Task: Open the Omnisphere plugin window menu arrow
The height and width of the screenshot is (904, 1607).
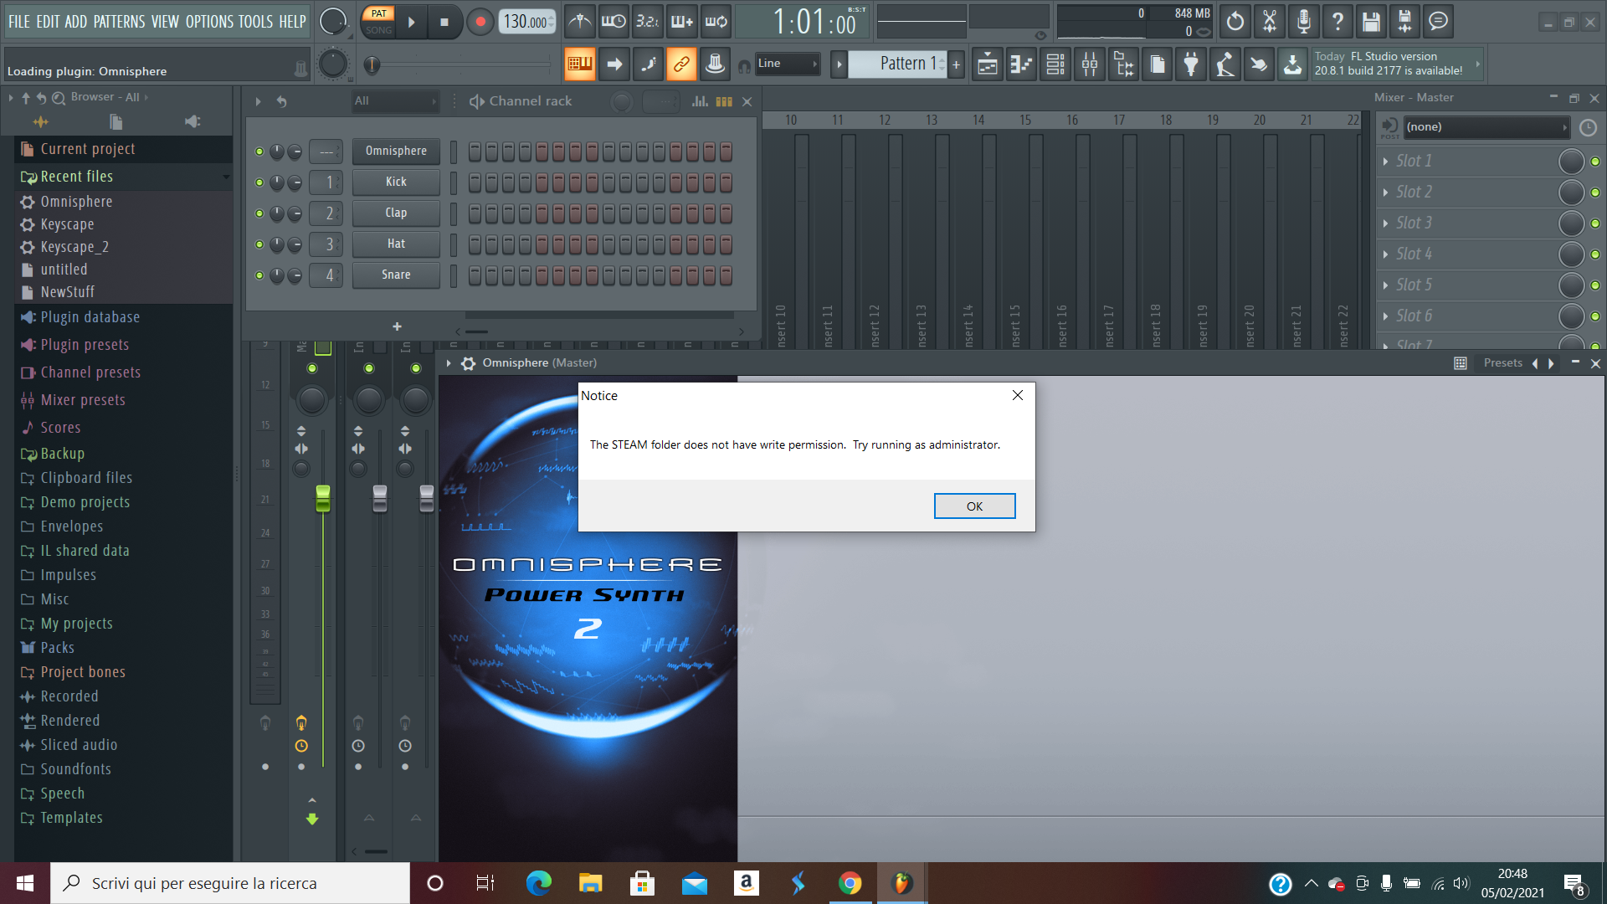Action: coord(449,363)
